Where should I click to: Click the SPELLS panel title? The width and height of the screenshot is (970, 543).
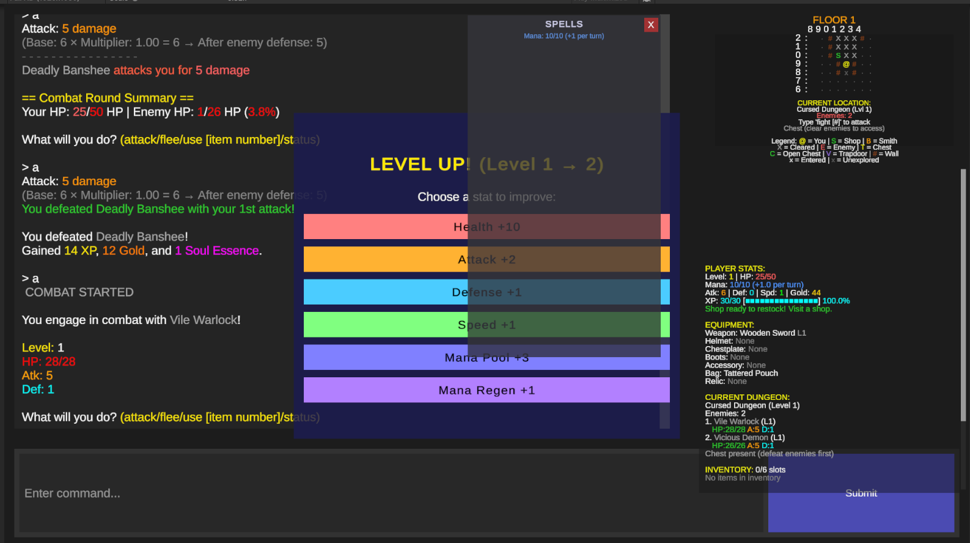coord(564,24)
